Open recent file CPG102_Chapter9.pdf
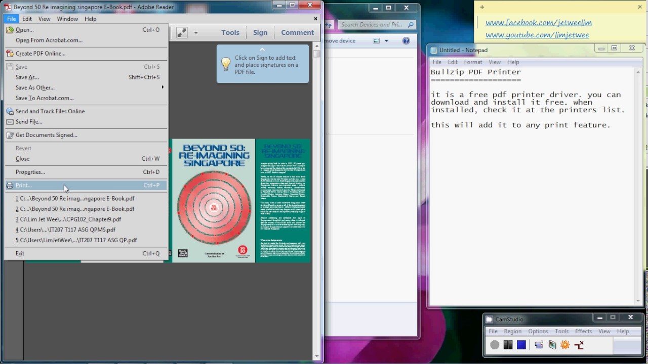The image size is (648, 364). (86, 219)
